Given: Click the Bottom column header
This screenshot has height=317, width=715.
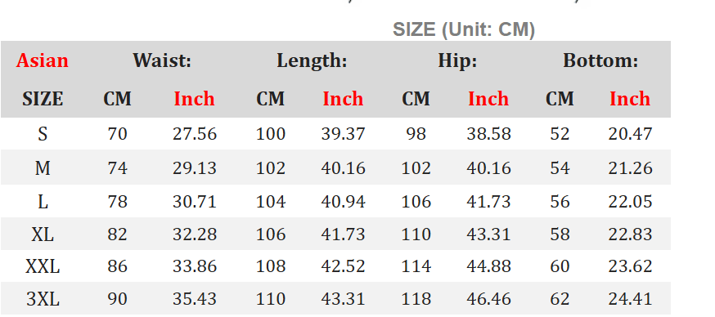Looking at the screenshot, I should pyautogui.click(x=600, y=60).
